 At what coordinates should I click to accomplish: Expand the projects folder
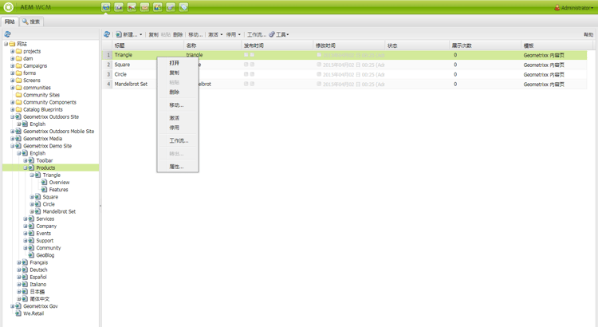pyautogui.click(x=12, y=51)
